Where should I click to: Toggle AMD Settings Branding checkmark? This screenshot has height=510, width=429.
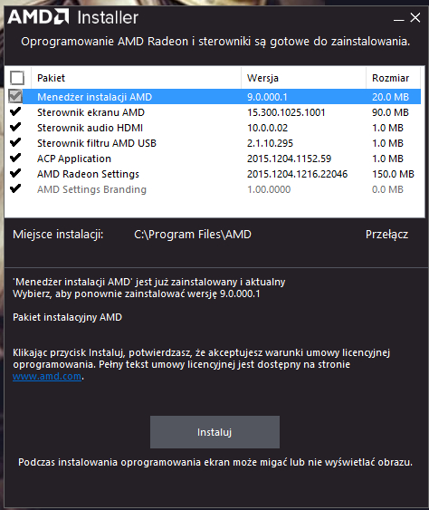coord(15,188)
